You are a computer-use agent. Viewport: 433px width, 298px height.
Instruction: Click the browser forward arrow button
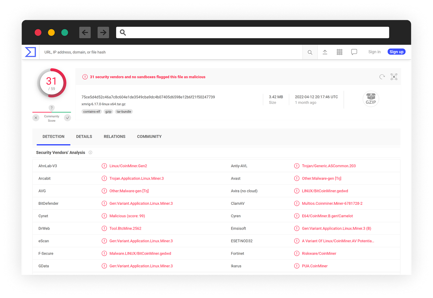click(x=103, y=32)
